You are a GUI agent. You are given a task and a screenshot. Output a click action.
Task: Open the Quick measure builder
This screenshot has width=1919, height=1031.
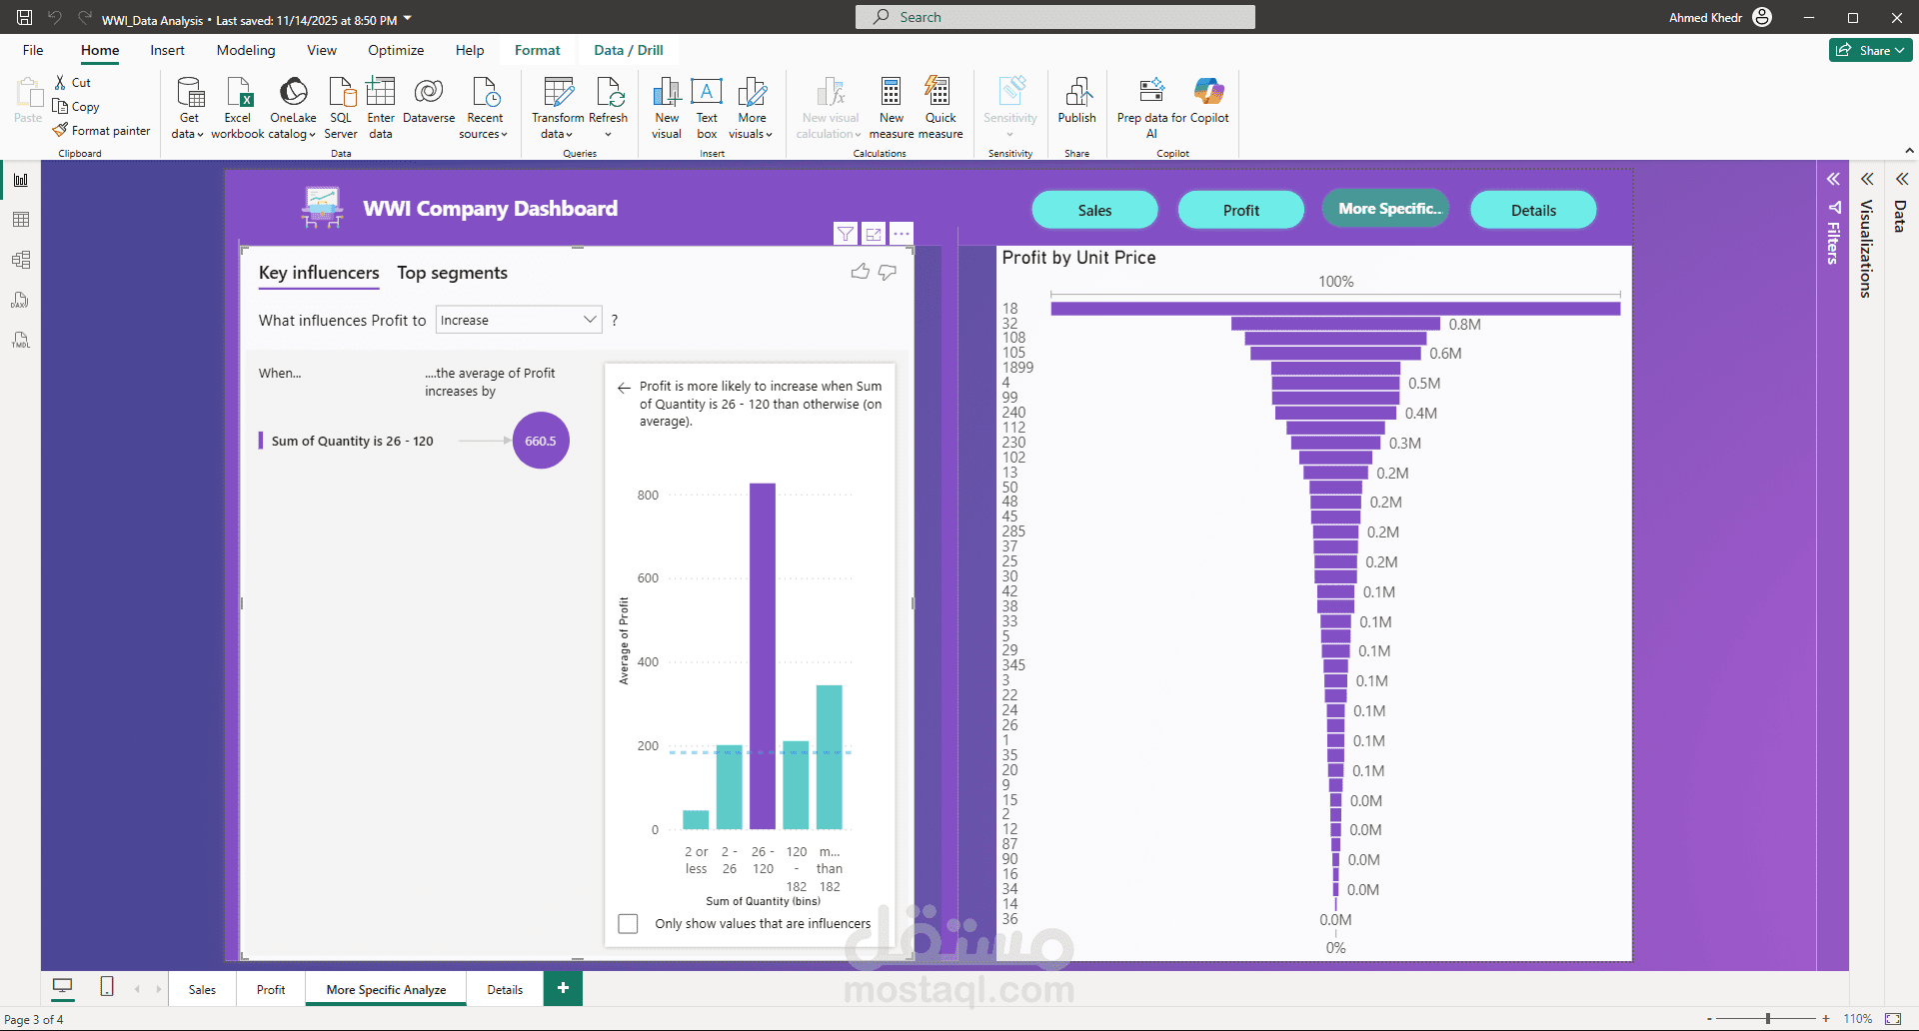(941, 108)
